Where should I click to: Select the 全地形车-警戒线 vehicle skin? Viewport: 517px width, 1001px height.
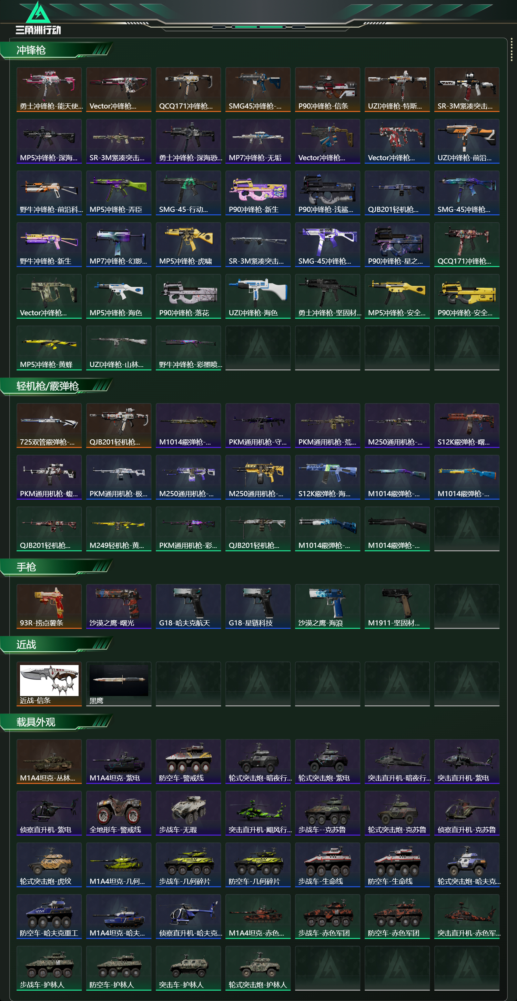(119, 813)
